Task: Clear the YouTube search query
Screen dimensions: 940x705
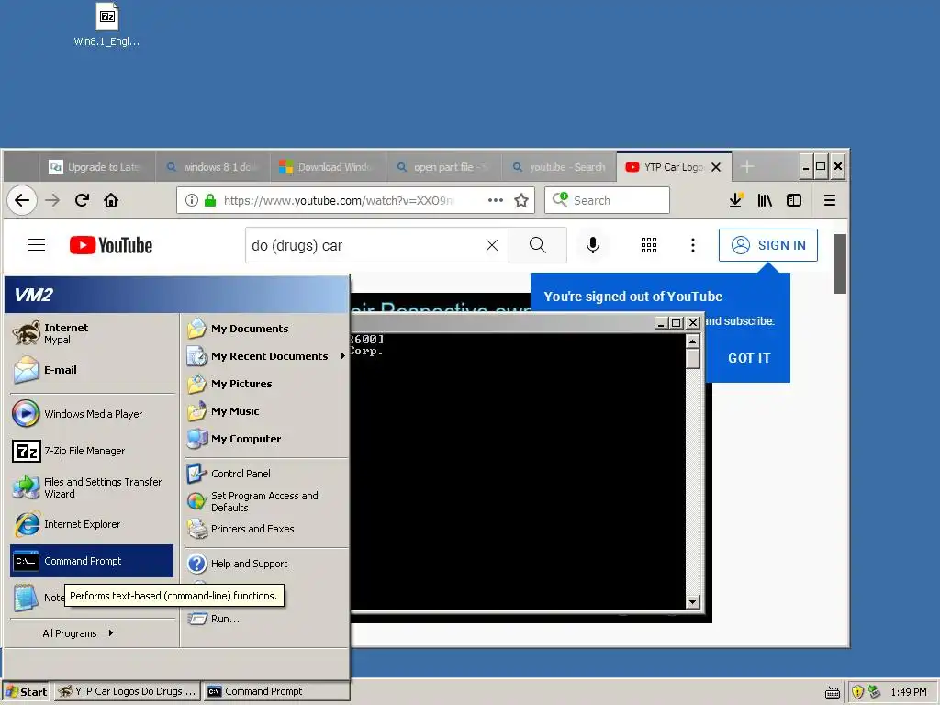Action: pos(492,245)
